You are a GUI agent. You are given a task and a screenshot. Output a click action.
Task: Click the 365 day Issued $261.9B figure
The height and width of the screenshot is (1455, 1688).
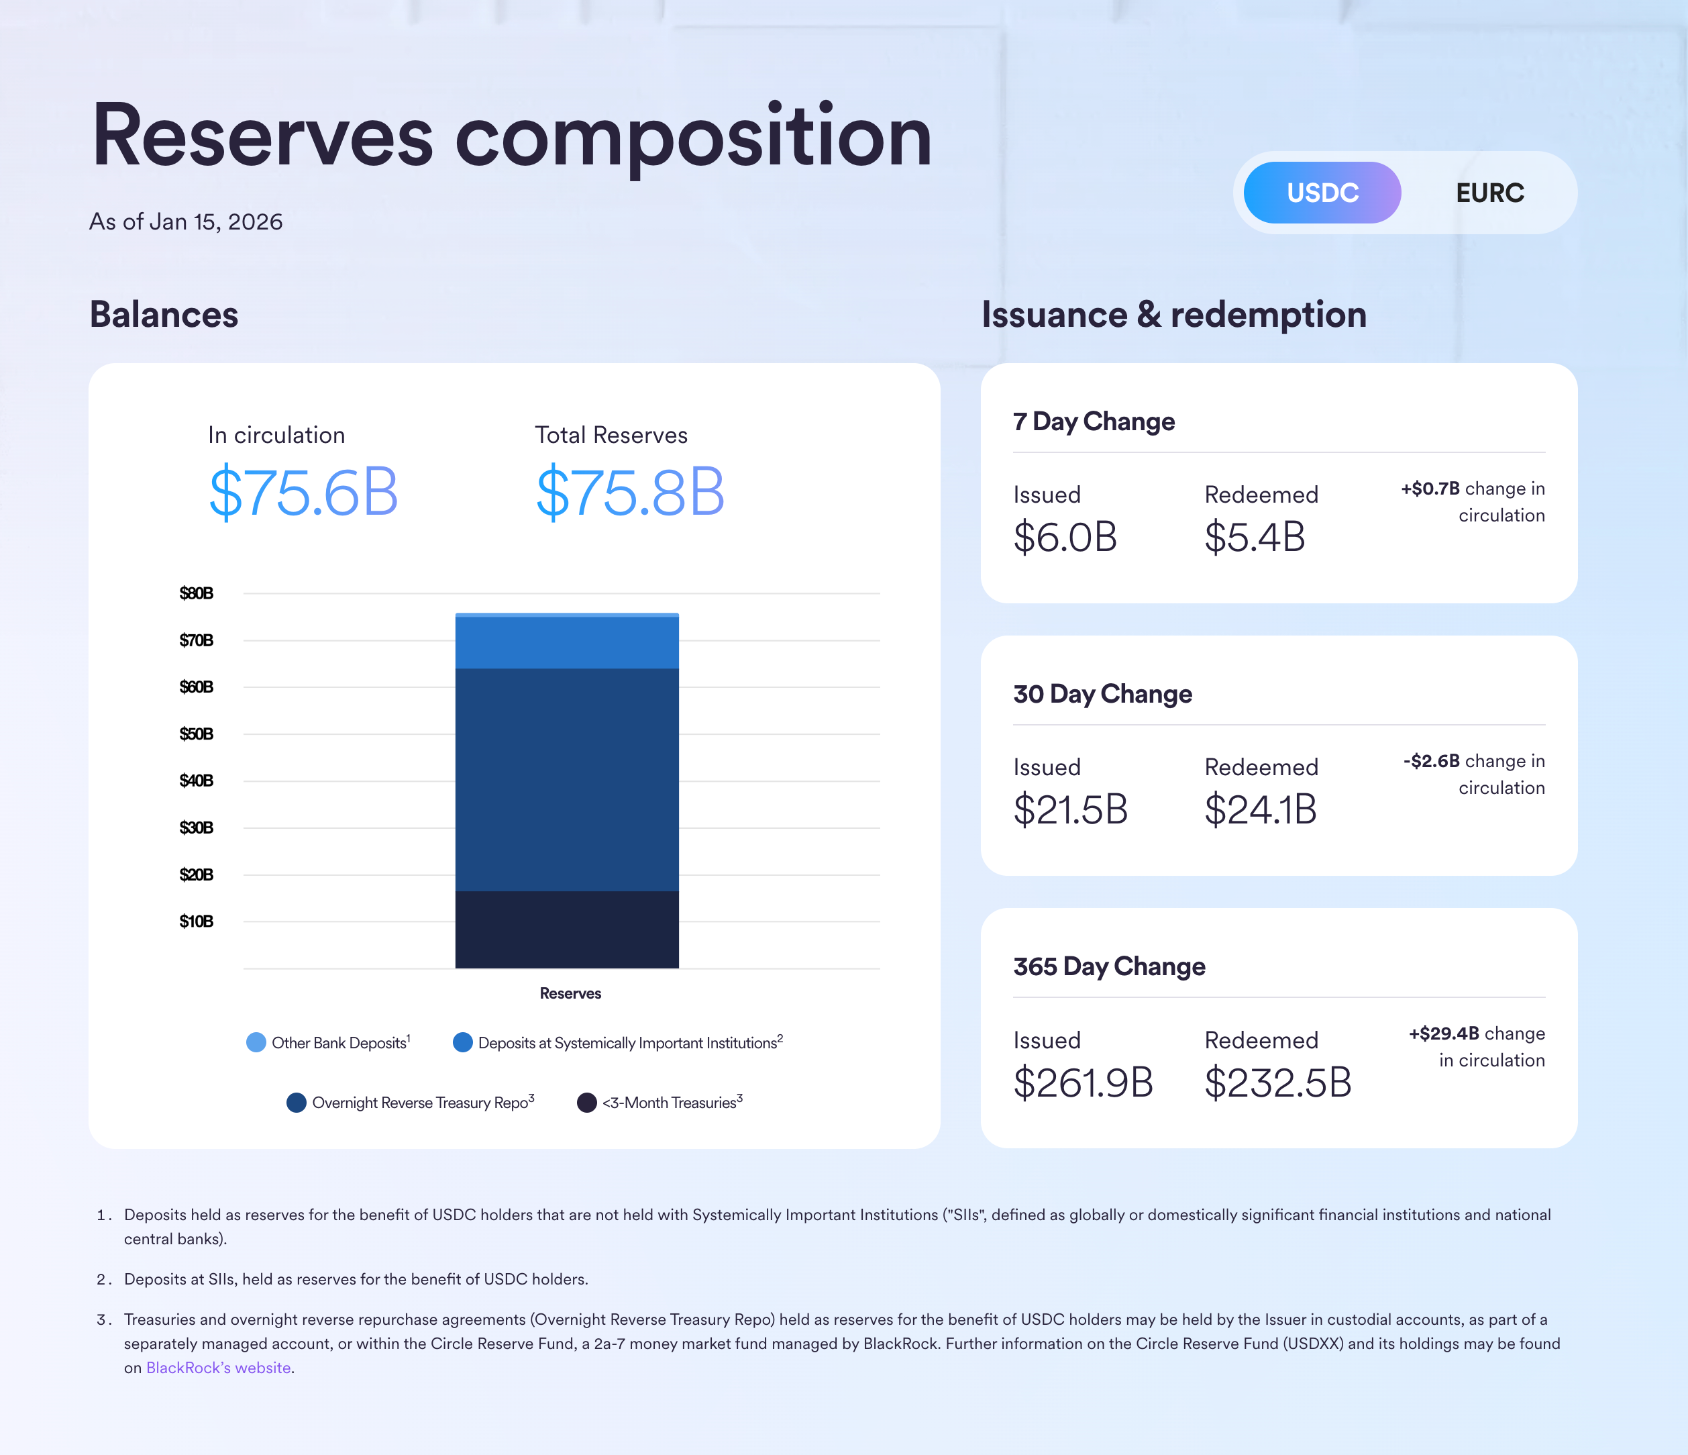(1084, 1083)
